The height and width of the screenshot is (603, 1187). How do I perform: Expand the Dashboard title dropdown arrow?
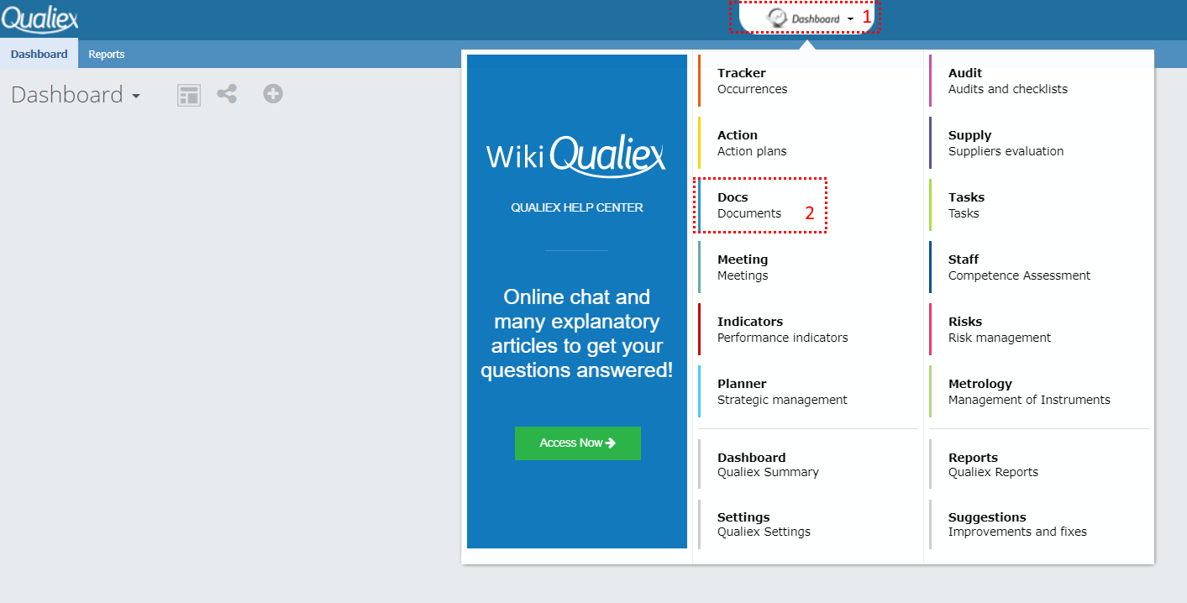click(x=136, y=97)
